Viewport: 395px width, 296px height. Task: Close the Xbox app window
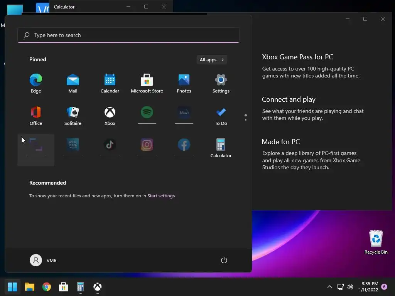[383, 19]
